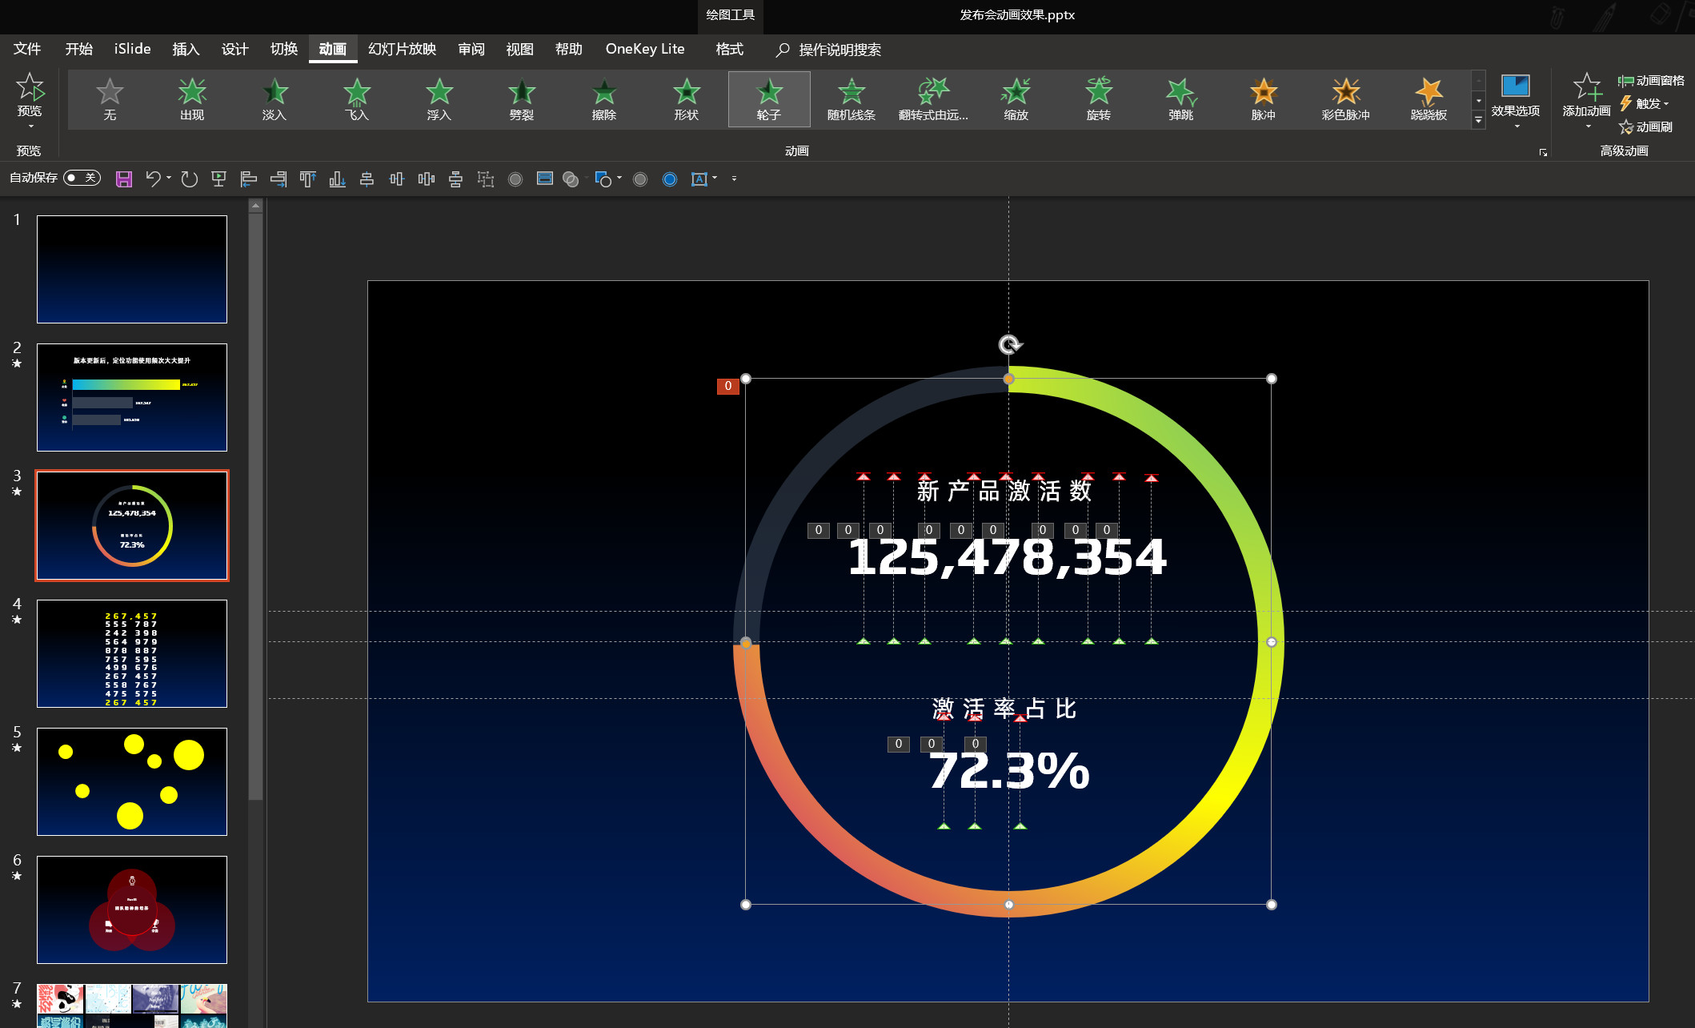This screenshot has width=1695, height=1028.
Task: Click the align top icon
Action: 308,179
